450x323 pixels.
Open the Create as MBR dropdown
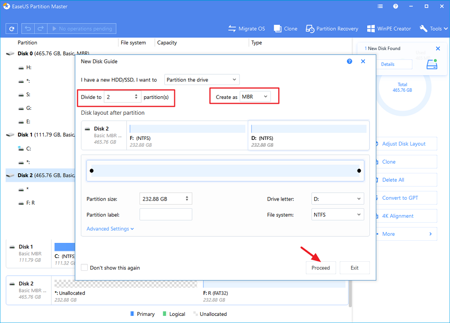click(x=255, y=97)
